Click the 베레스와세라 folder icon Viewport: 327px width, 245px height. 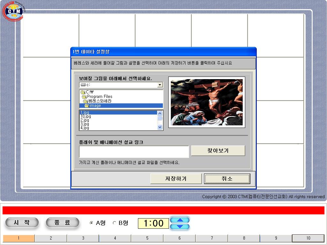(x=86, y=101)
